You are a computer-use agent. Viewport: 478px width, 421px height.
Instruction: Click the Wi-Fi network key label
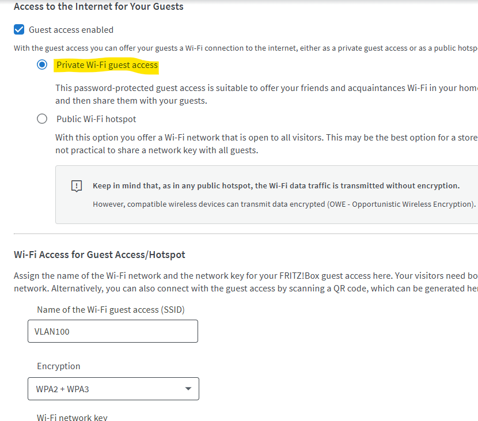tap(72, 418)
